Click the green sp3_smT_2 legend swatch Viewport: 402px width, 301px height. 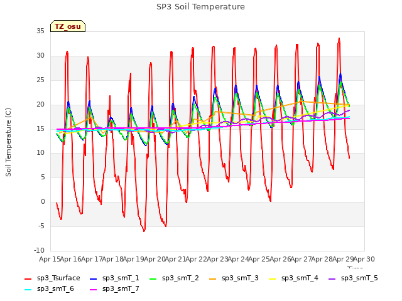coord(153,278)
